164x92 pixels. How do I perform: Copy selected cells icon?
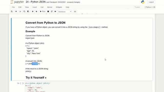tap(24, 11)
